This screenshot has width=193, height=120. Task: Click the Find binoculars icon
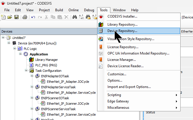tap(75, 17)
